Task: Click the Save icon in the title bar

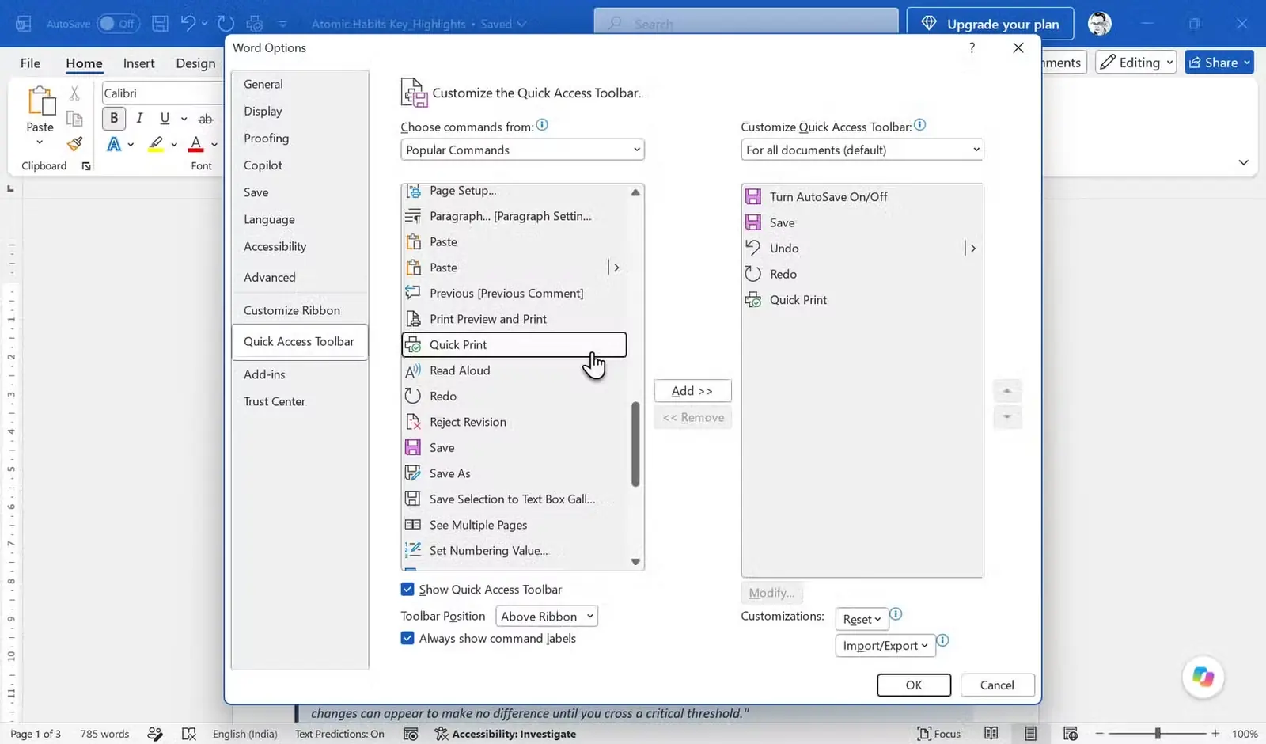Action: 160,24
